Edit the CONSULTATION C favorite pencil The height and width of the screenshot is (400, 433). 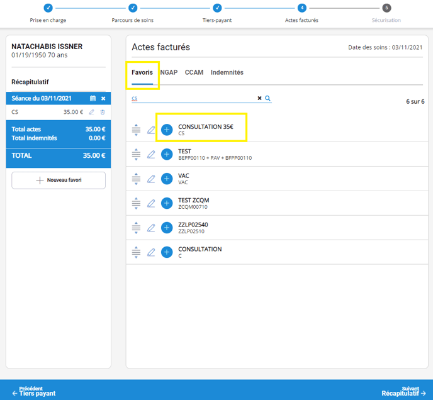point(151,252)
